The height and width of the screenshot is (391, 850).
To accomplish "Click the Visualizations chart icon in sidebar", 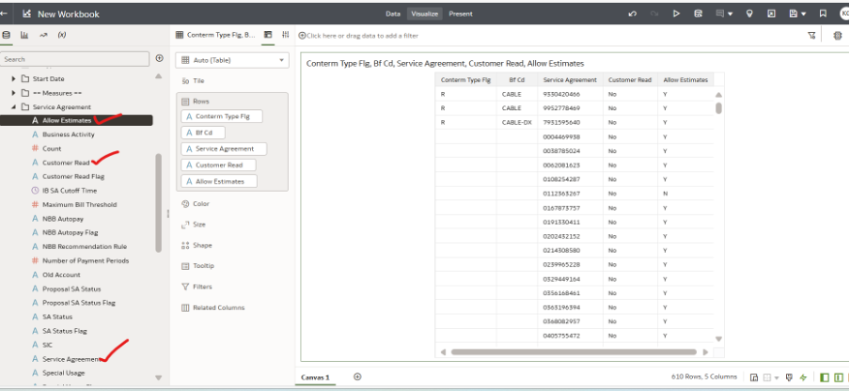I will pos(24,35).
